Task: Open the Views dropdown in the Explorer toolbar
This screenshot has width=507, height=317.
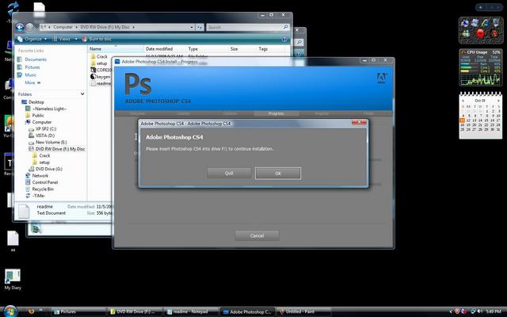Action: (x=65, y=39)
